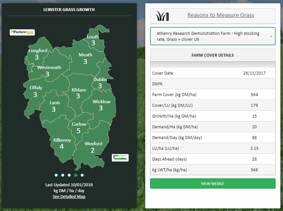The image size is (283, 211).
Task: Select Meath county on the map
Action: [x=85, y=58]
